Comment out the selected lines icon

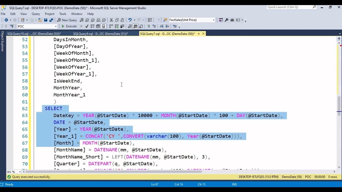(x=148, y=26)
